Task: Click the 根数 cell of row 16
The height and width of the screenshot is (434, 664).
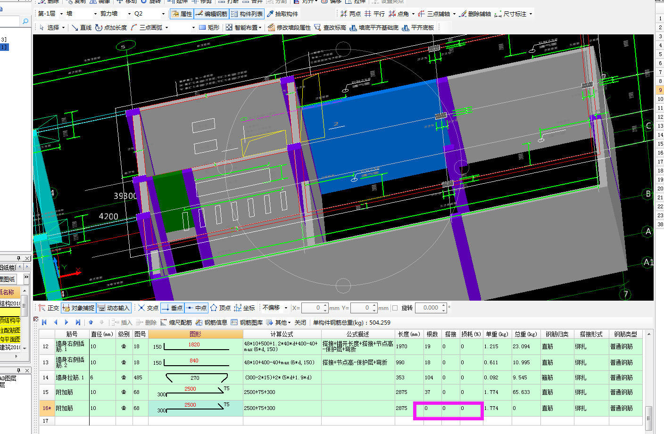Action: click(432, 408)
